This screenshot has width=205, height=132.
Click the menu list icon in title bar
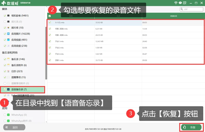[184, 3]
